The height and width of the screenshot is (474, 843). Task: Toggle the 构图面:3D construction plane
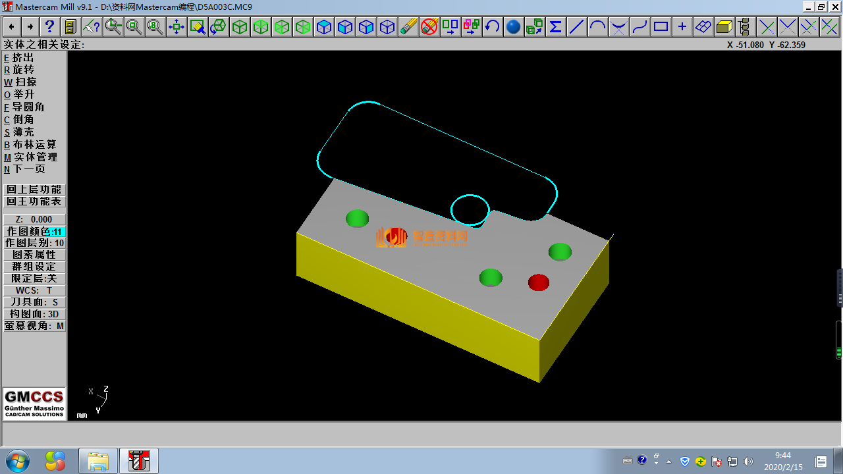point(34,314)
